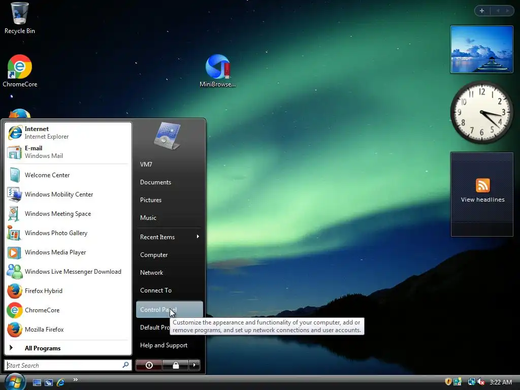Click the sidebar add gadgets plus button
Image resolution: width=520 pixels, height=390 pixels.
pos(482,11)
